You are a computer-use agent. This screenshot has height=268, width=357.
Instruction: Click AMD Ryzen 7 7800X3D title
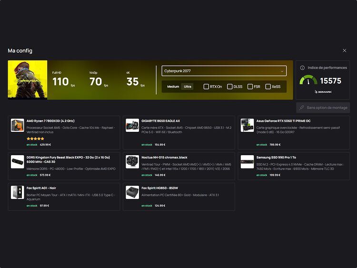[50, 121]
